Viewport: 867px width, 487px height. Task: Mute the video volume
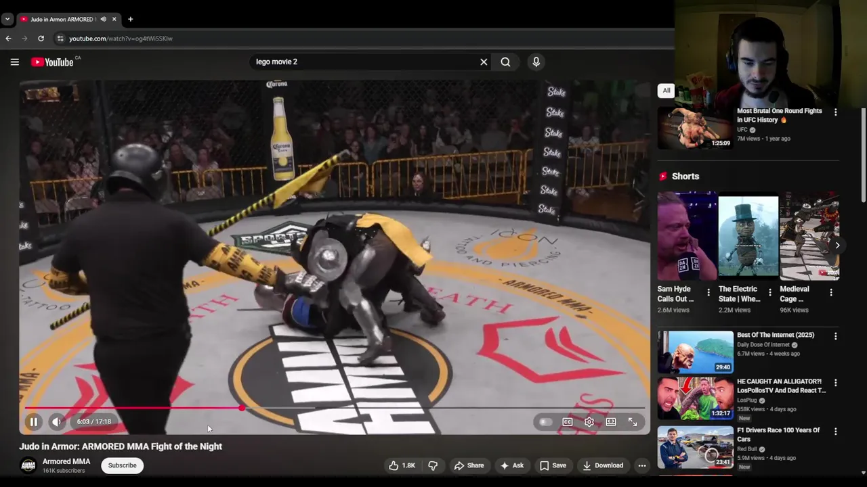click(x=57, y=421)
